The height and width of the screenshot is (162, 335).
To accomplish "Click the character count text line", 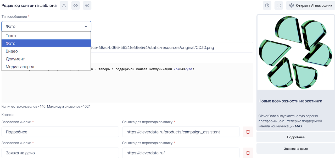I will click(x=46, y=107).
